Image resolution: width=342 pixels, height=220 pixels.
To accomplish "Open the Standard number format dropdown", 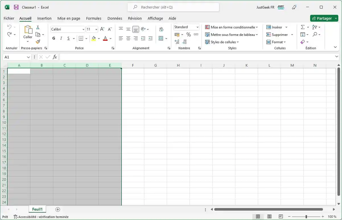I will [197, 27].
